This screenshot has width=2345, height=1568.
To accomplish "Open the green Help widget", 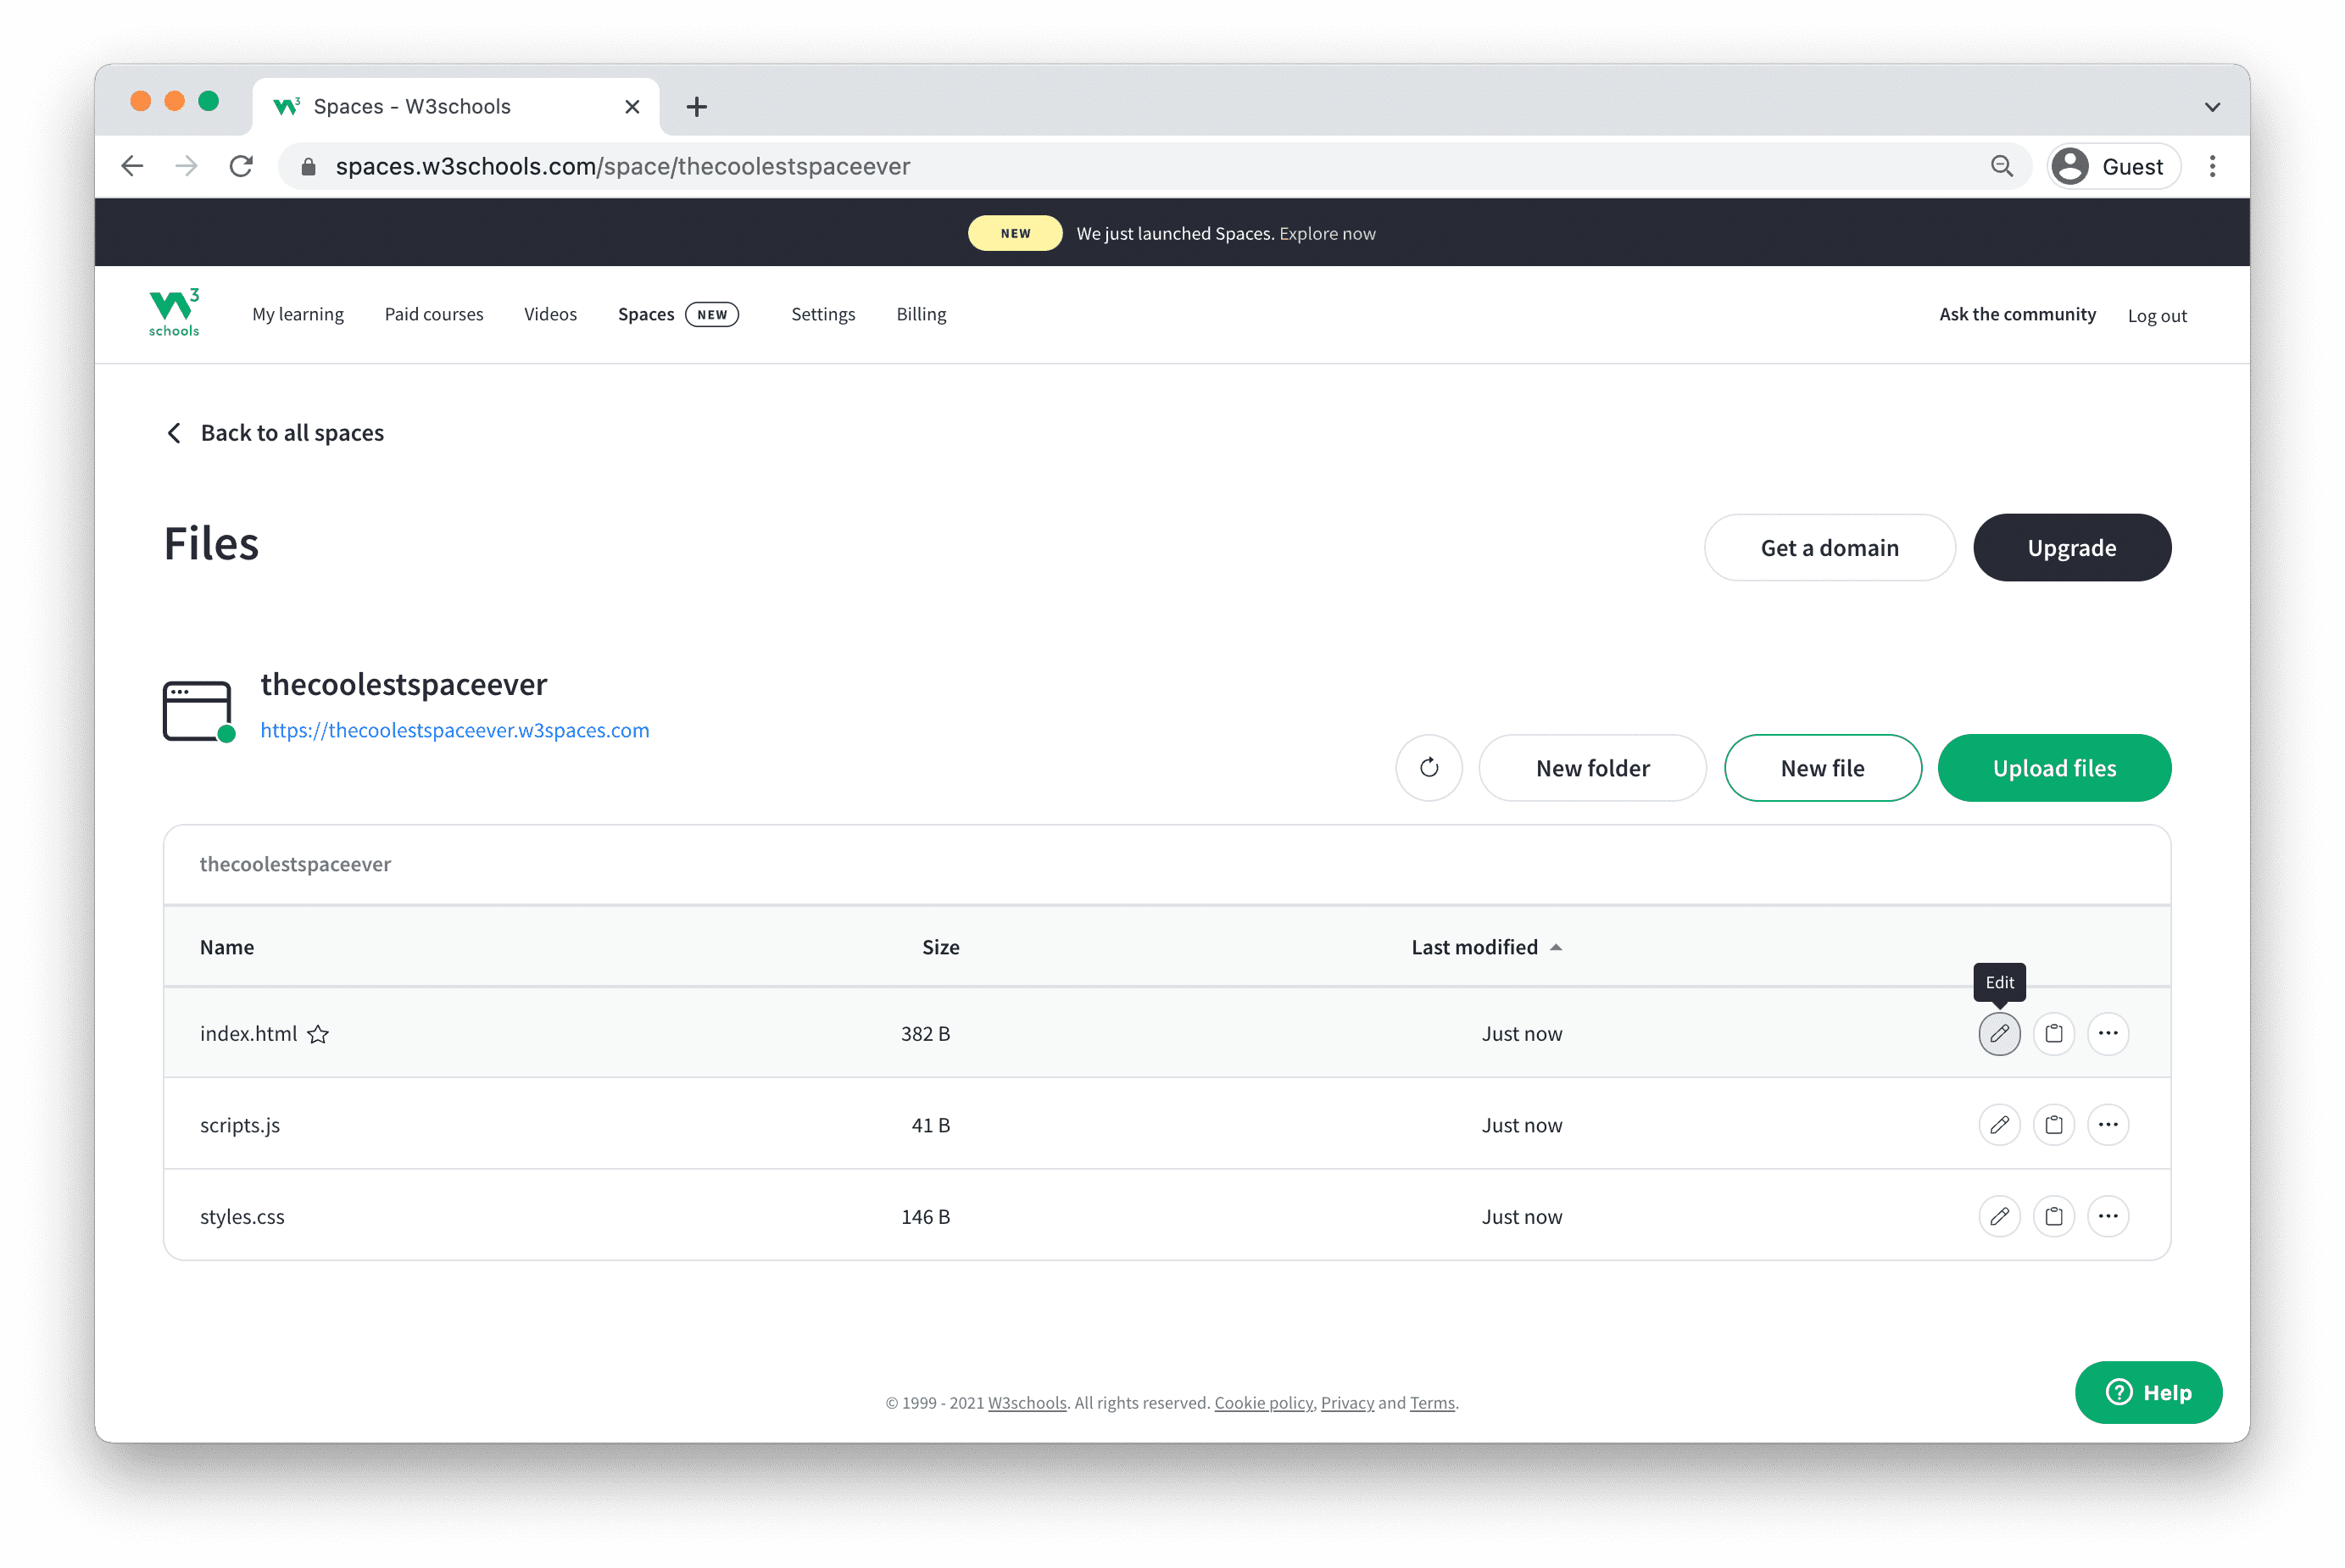I will 2147,1392.
